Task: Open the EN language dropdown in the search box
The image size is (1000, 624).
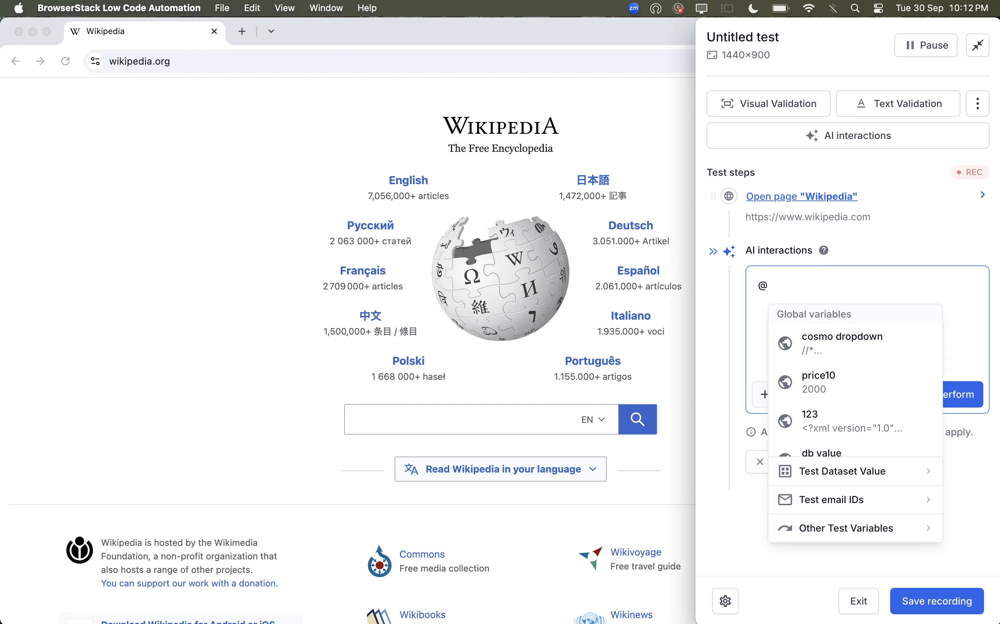Action: [593, 419]
